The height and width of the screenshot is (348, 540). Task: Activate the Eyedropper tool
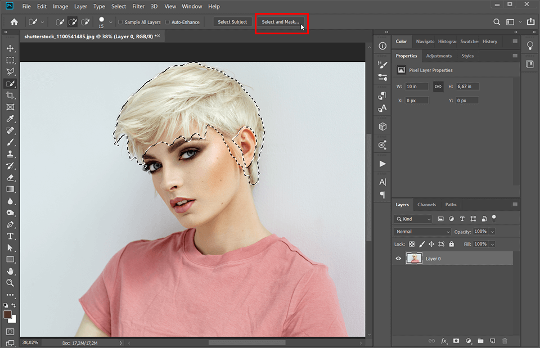[x=10, y=119]
